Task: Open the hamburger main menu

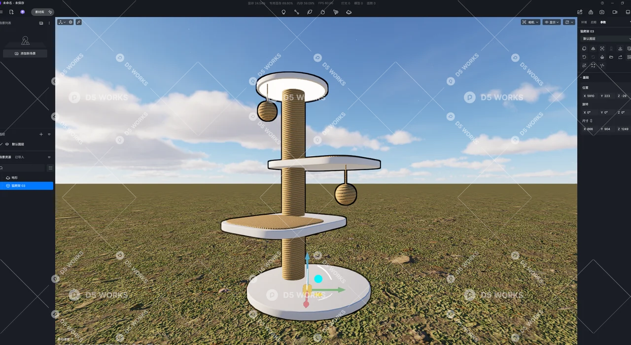Action: (1, 12)
